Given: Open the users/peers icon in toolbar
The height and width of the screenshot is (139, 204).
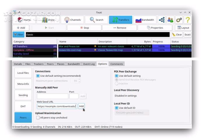Looking at the screenshot, I should pyautogui.click(x=170, y=20).
